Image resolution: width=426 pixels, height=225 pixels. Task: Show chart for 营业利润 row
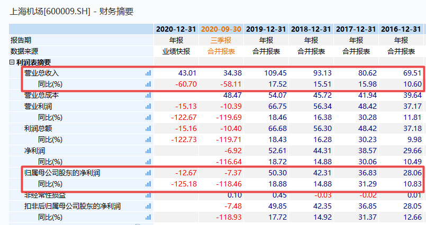click(x=148, y=106)
